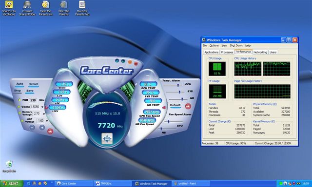Adjust the CPU Fan Speed Alarm slider
The height and width of the screenshot is (187, 312).
169,122
